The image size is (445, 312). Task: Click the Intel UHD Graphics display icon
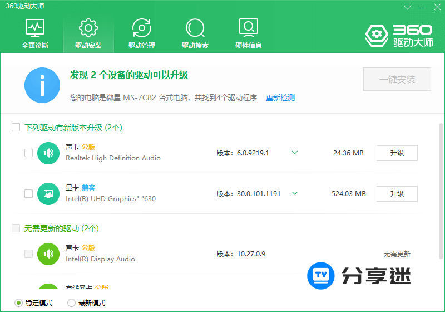(x=48, y=193)
